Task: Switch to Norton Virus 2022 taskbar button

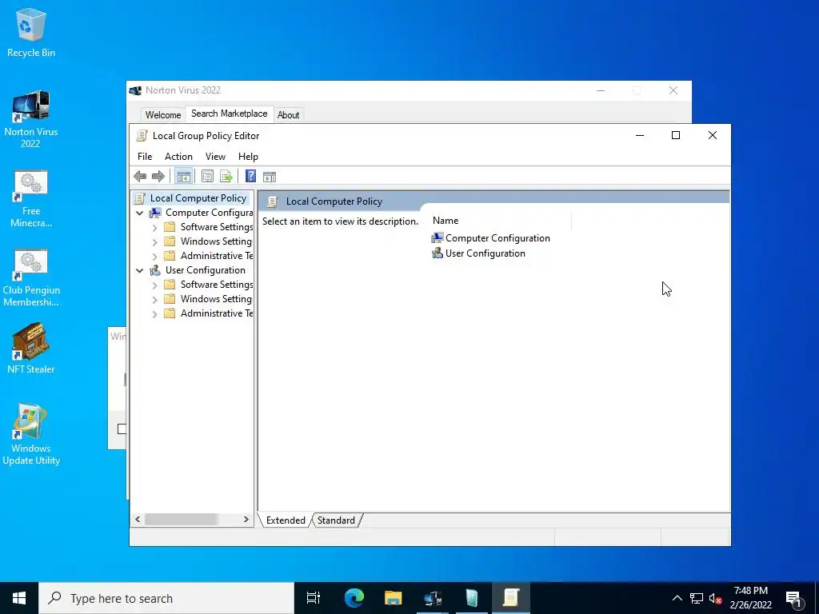Action: (433, 598)
